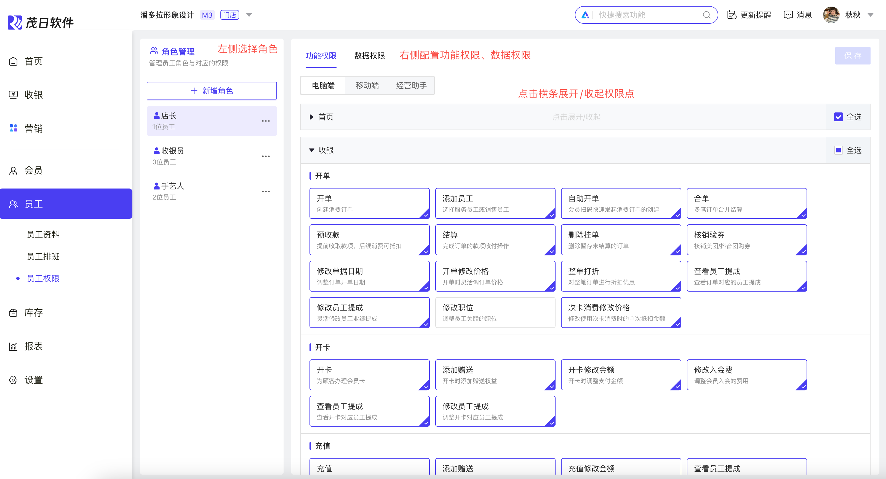886x479 pixels.
Task: Select the 移动端 tab
Action: [367, 85]
